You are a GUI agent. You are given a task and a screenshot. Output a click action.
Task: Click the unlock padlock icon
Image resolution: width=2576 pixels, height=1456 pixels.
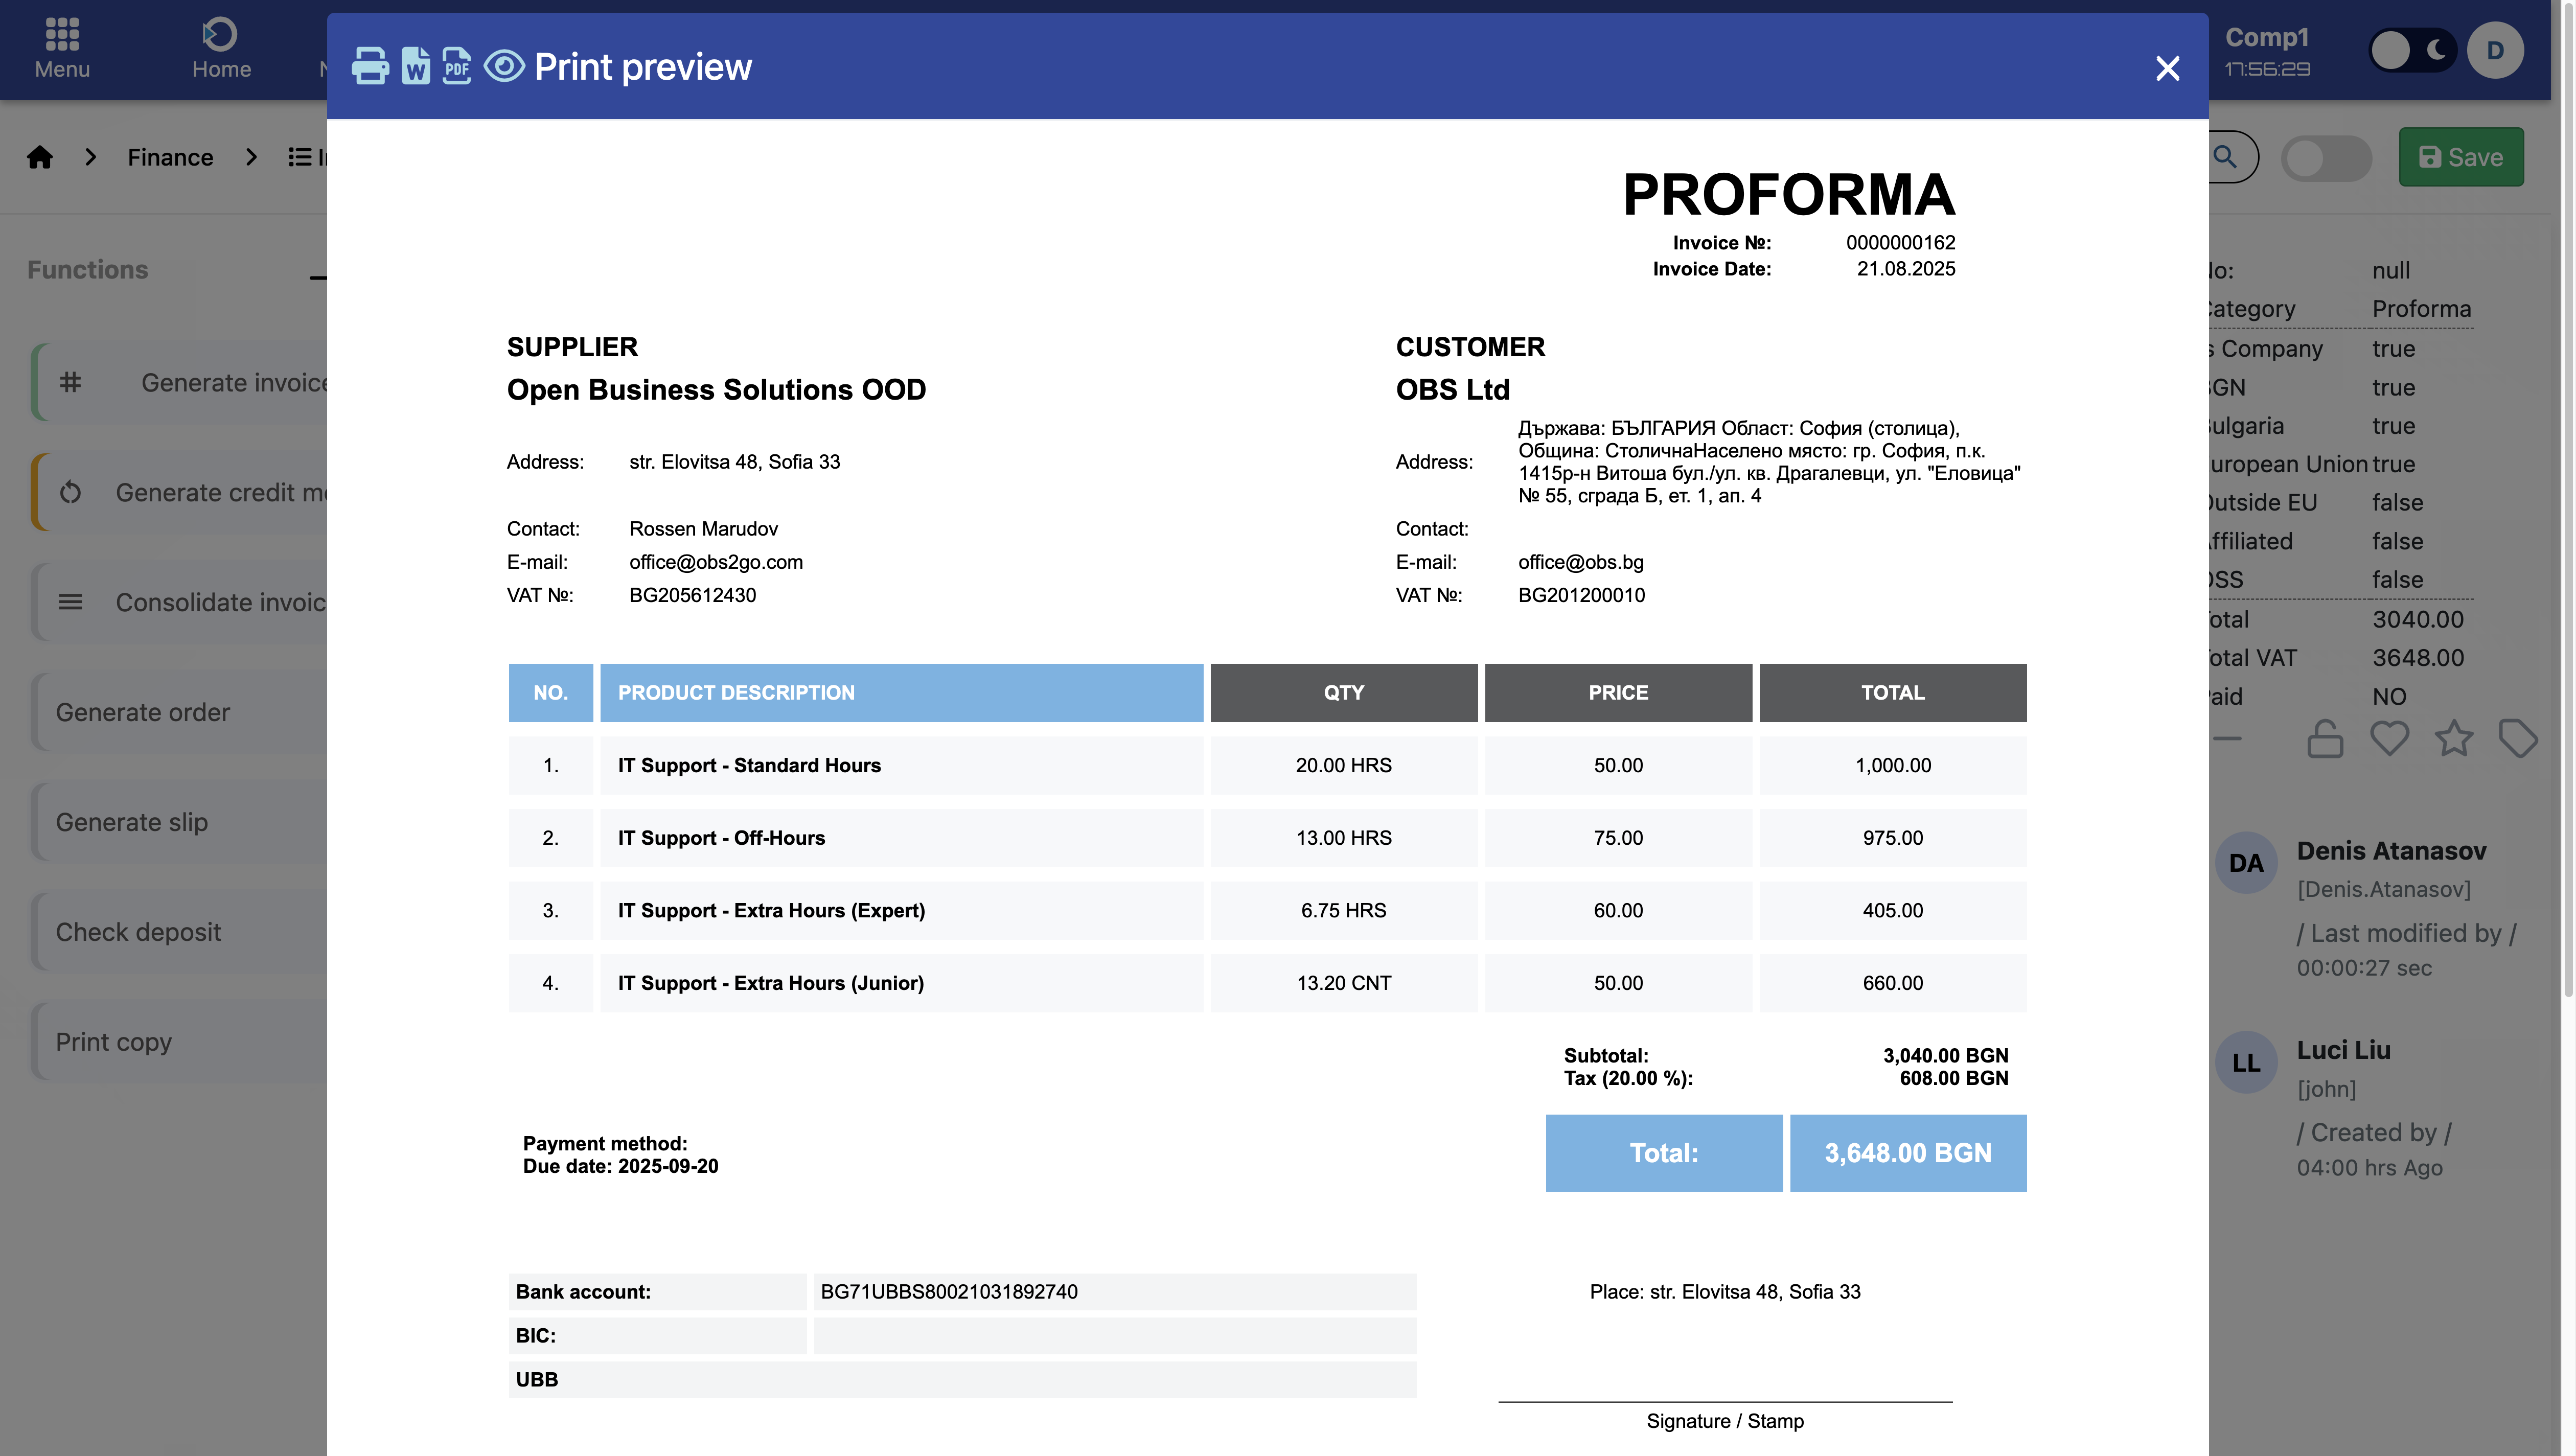click(2325, 739)
